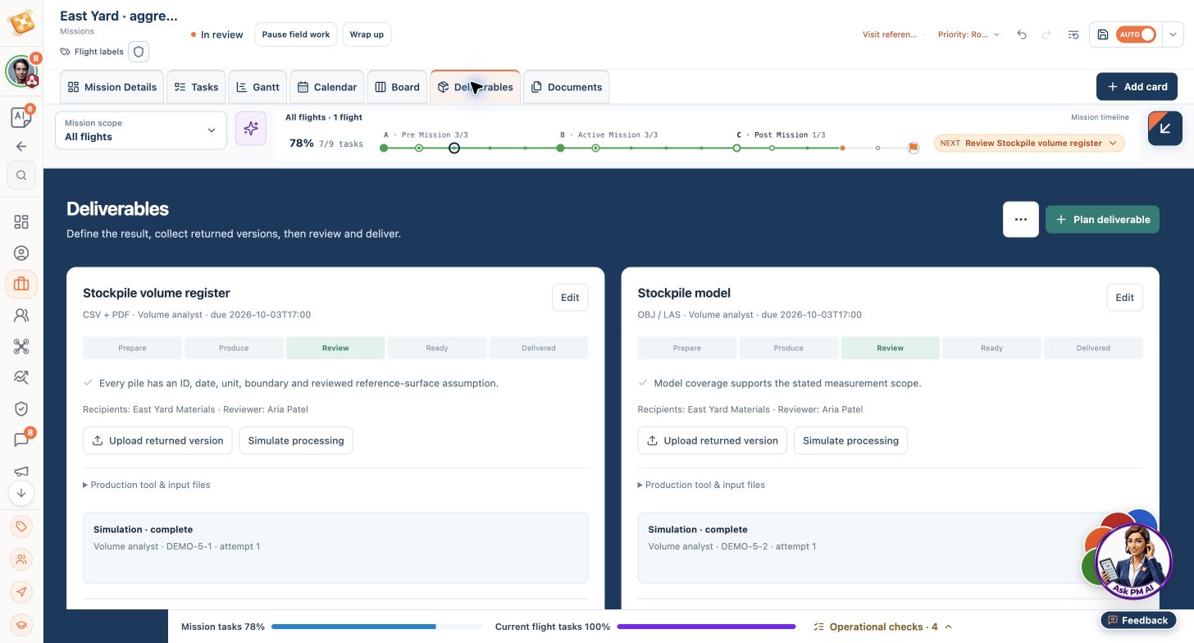
Task: Click the Pause field work button
Action: [x=296, y=34]
